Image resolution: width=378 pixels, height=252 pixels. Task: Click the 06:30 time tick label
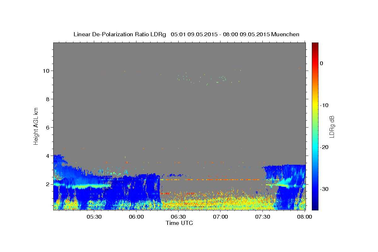[178, 217]
